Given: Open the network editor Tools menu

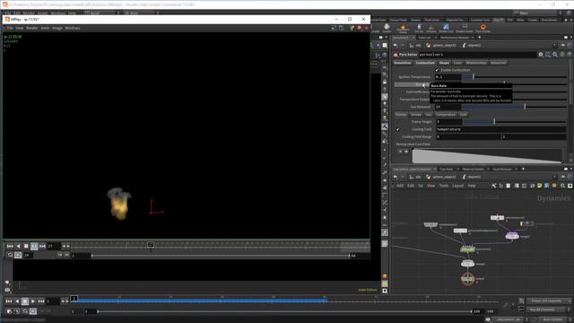Looking at the screenshot, I should click(444, 186).
